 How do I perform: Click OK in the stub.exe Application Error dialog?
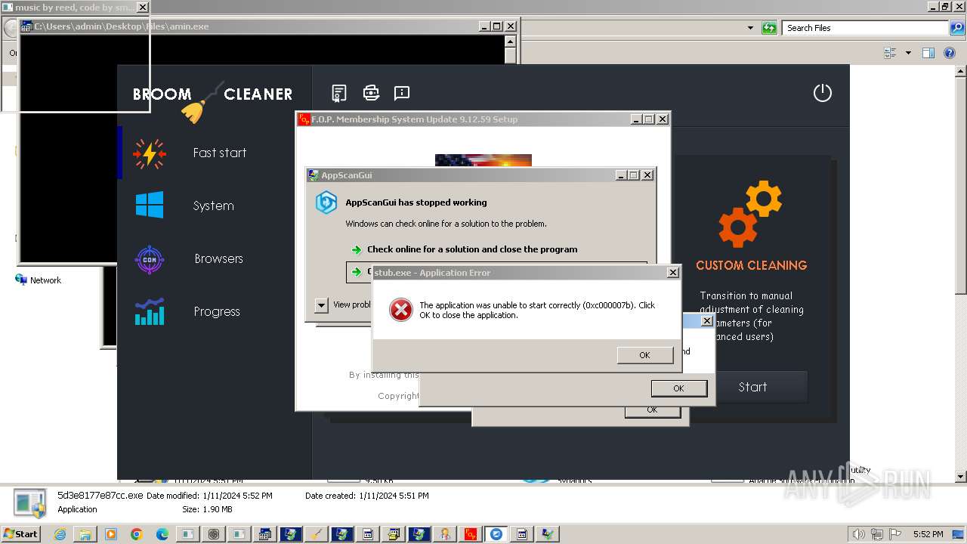click(644, 355)
